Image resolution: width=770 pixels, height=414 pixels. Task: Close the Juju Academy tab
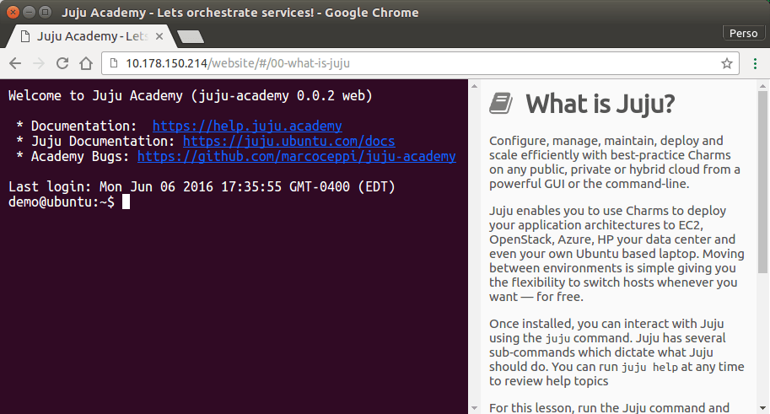(159, 35)
